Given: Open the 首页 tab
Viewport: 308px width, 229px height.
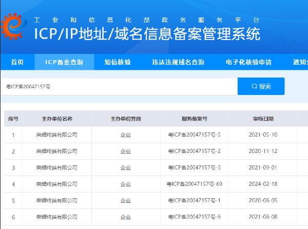Looking at the screenshot, I should (17, 62).
